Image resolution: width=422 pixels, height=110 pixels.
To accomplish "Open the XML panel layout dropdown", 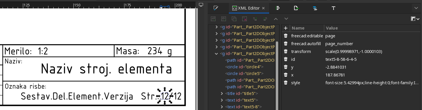I will (x=415, y=19).
